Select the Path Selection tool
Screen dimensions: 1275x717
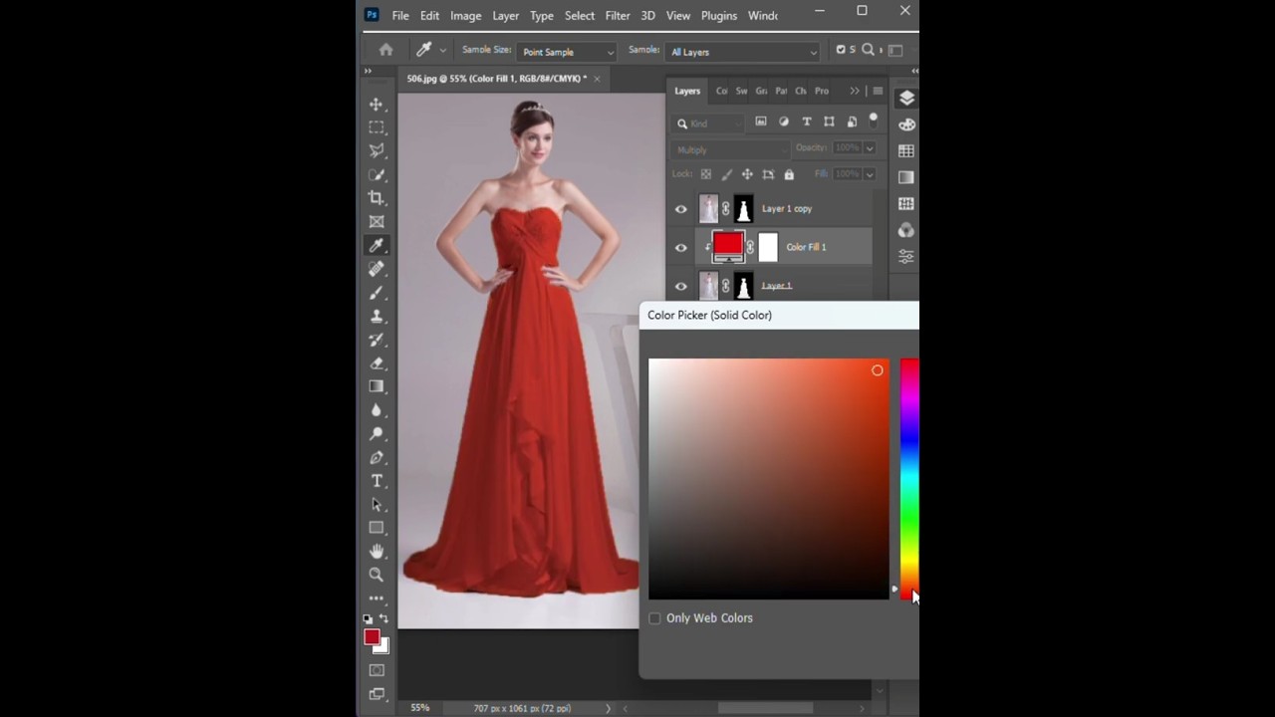377,505
